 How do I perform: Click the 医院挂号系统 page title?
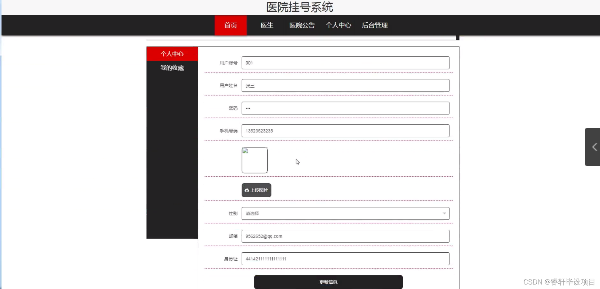pos(300,7)
